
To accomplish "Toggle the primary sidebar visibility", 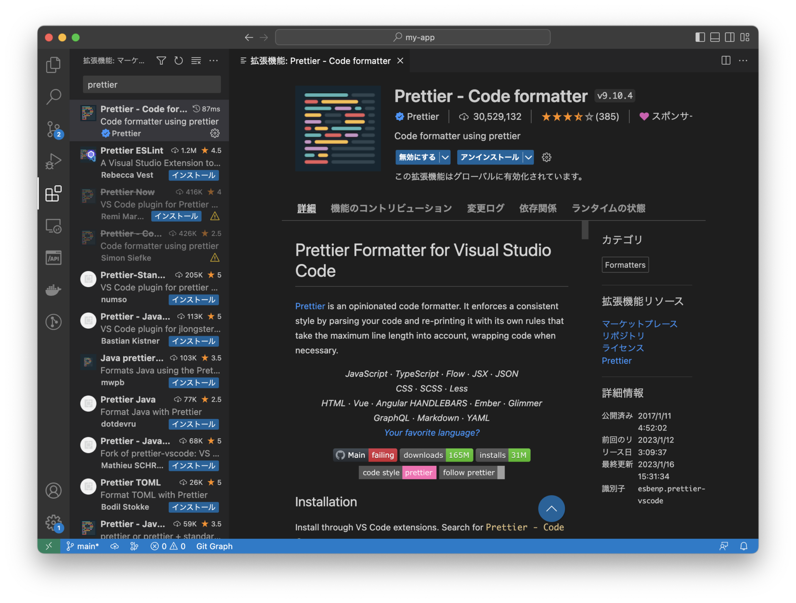I will [699, 37].
